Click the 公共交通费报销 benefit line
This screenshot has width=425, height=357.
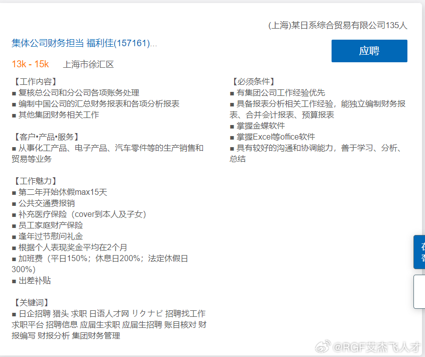(x=46, y=203)
